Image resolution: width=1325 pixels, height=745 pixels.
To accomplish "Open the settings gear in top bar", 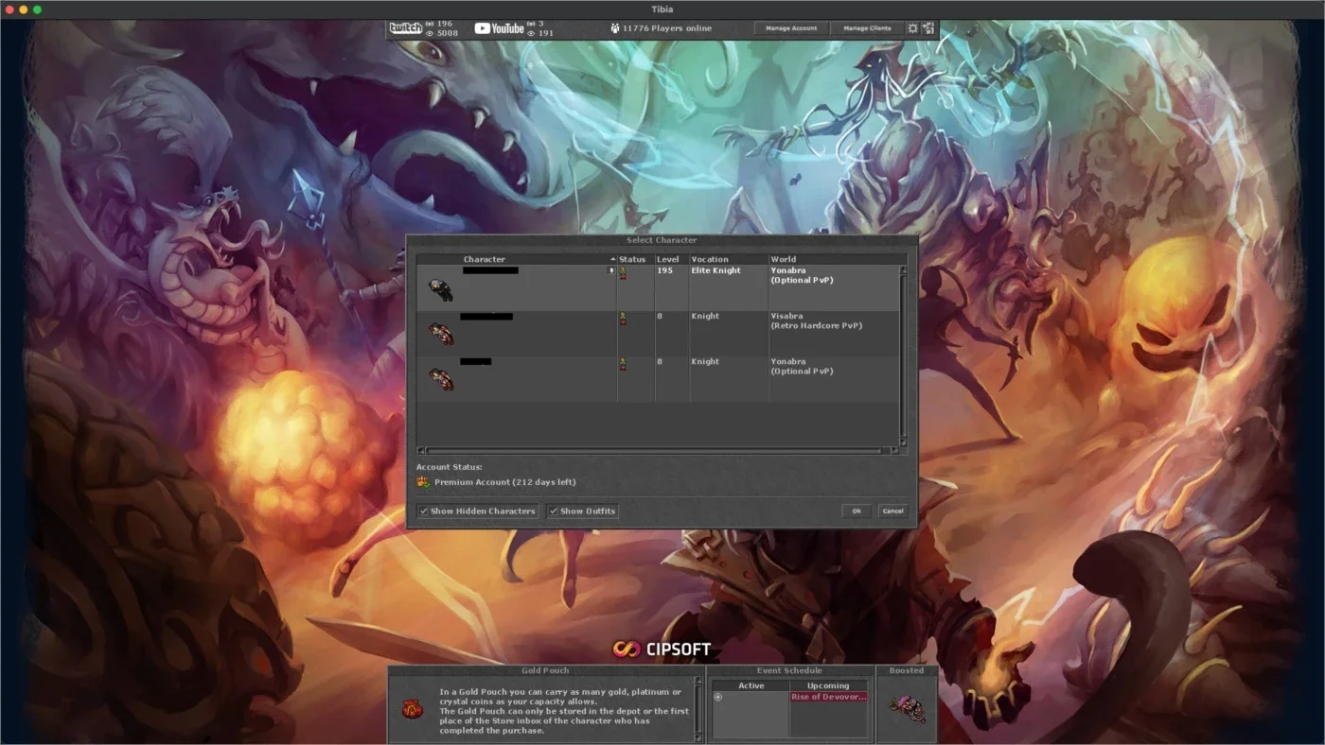I will click(x=913, y=28).
